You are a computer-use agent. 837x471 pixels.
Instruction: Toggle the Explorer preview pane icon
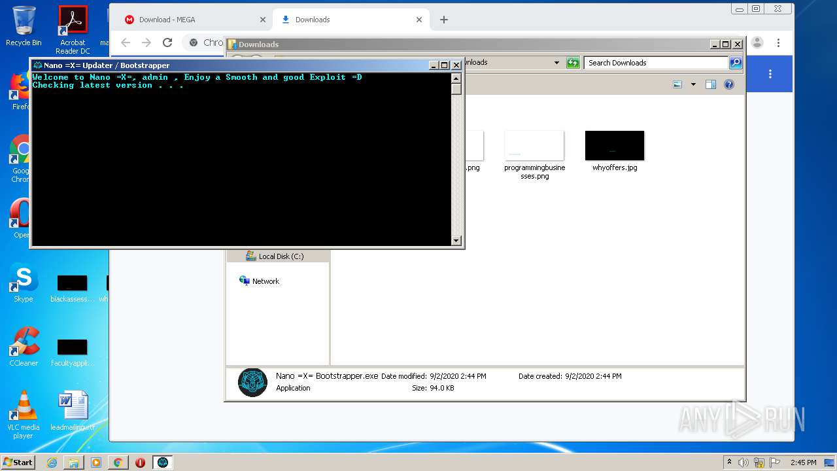pyautogui.click(x=711, y=84)
